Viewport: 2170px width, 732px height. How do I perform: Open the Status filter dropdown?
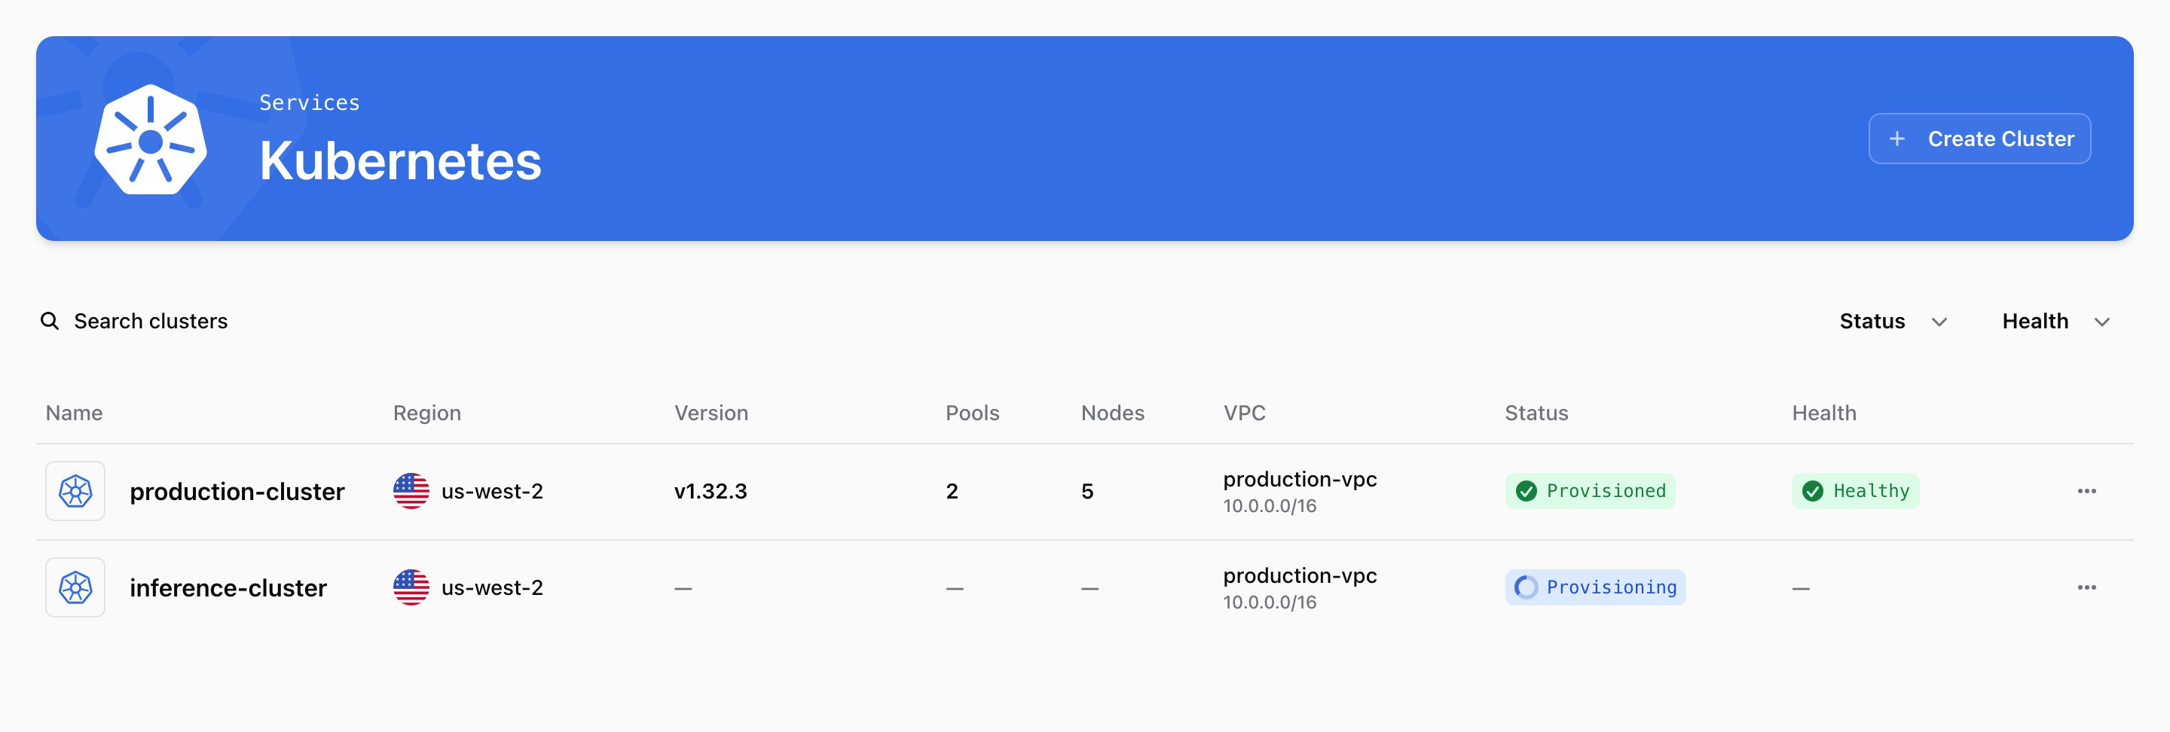coord(1893,321)
